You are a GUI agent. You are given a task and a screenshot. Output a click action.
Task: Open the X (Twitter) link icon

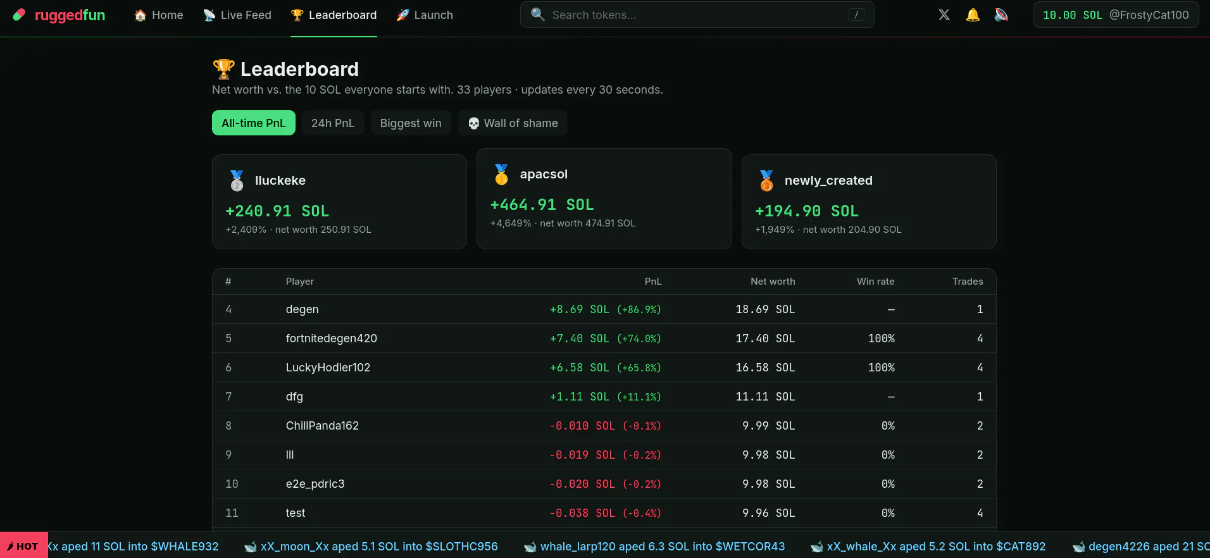pyautogui.click(x=944, y=15)
